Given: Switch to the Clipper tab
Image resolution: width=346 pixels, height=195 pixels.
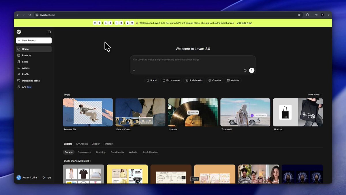Looking at the screenshot, I should (96, 144).
